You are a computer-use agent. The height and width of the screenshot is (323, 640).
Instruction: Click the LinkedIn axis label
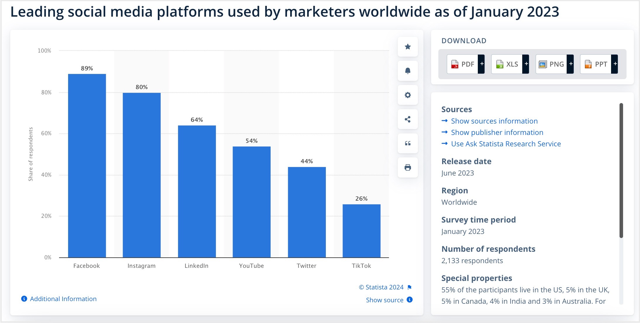pyautogui.click(x=196, y=266)
